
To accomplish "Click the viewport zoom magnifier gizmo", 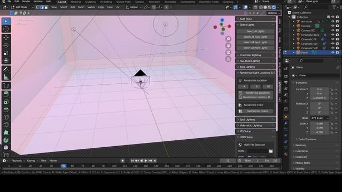I will [x=228, y=39].
